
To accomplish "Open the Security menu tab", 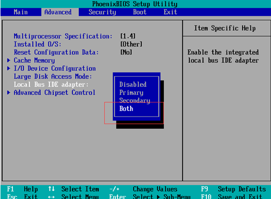I will pos(102,12).
